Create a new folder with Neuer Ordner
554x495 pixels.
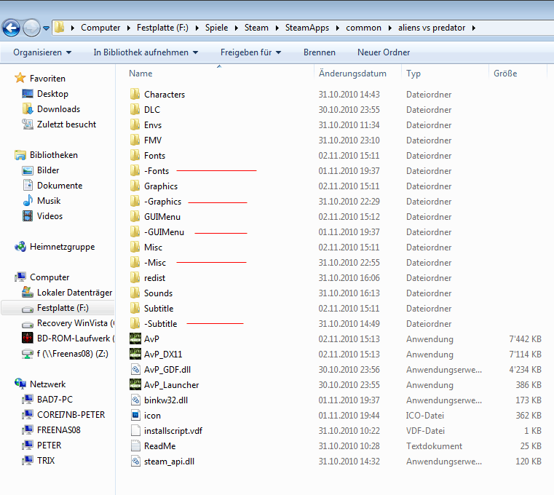coord(384,52)
